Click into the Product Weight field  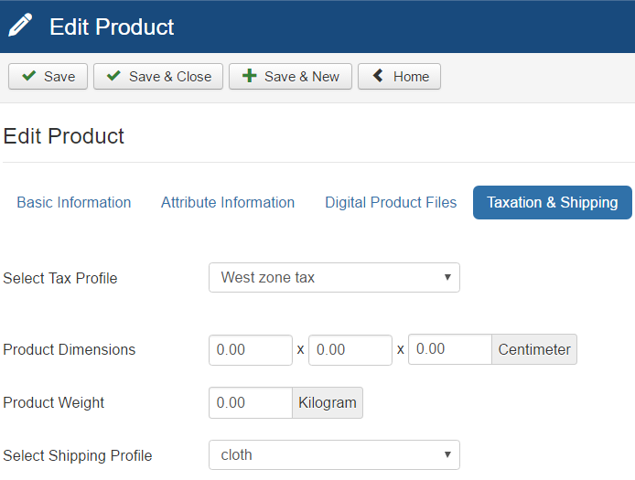point(251,403)
